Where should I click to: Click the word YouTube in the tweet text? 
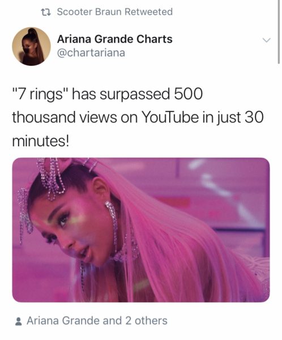tap(170, 117)
